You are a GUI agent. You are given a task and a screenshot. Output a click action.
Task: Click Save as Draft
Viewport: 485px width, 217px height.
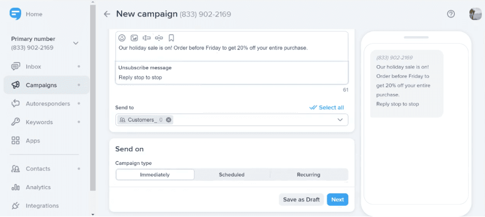(x=301, y=199)
